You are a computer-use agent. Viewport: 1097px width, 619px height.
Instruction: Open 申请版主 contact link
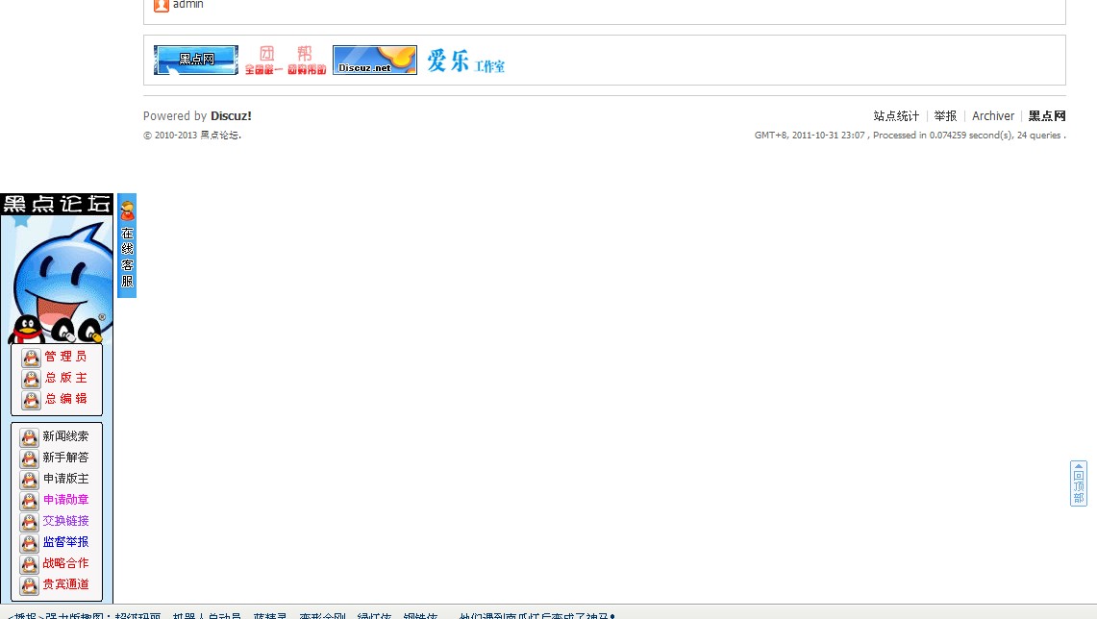(x=65, y=479)
